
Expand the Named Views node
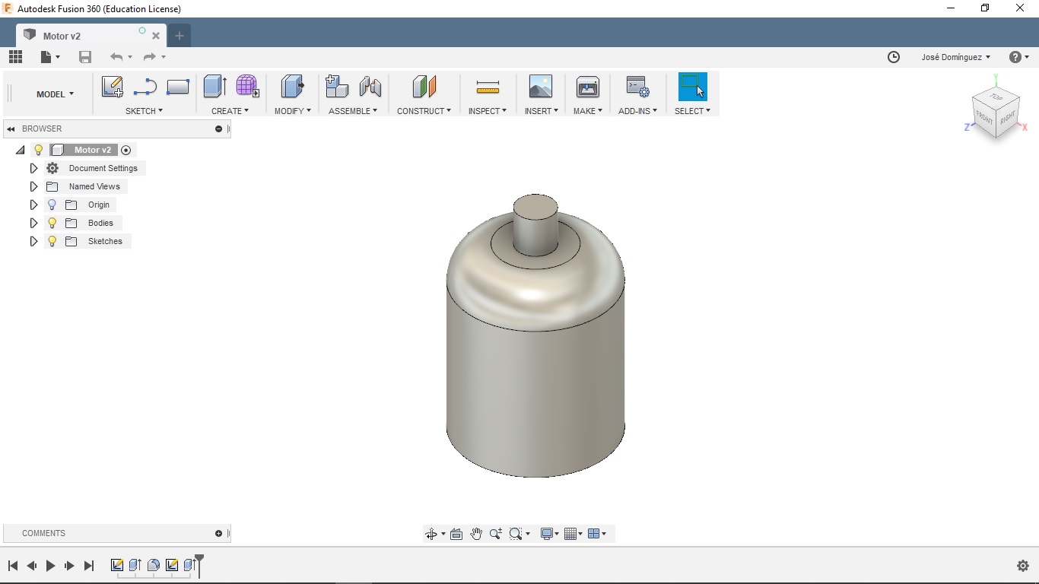[33, 186]
